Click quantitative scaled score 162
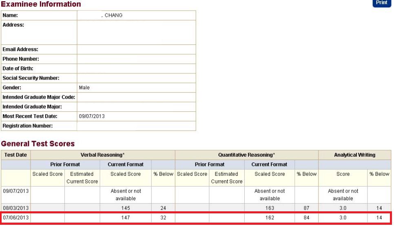The image size is (394, 226). 270,218
